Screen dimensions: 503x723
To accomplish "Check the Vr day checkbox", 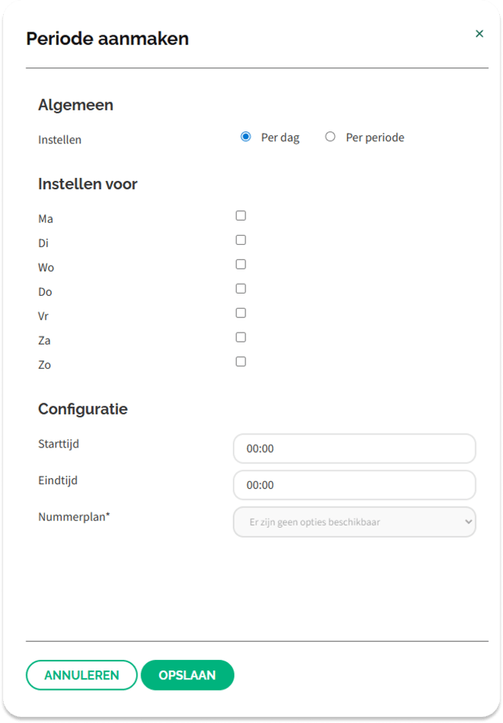I will pos(241,313).
